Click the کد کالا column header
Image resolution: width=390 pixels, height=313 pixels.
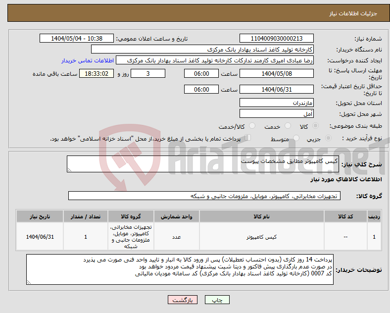pyautogui.click(x=345, y=216)
